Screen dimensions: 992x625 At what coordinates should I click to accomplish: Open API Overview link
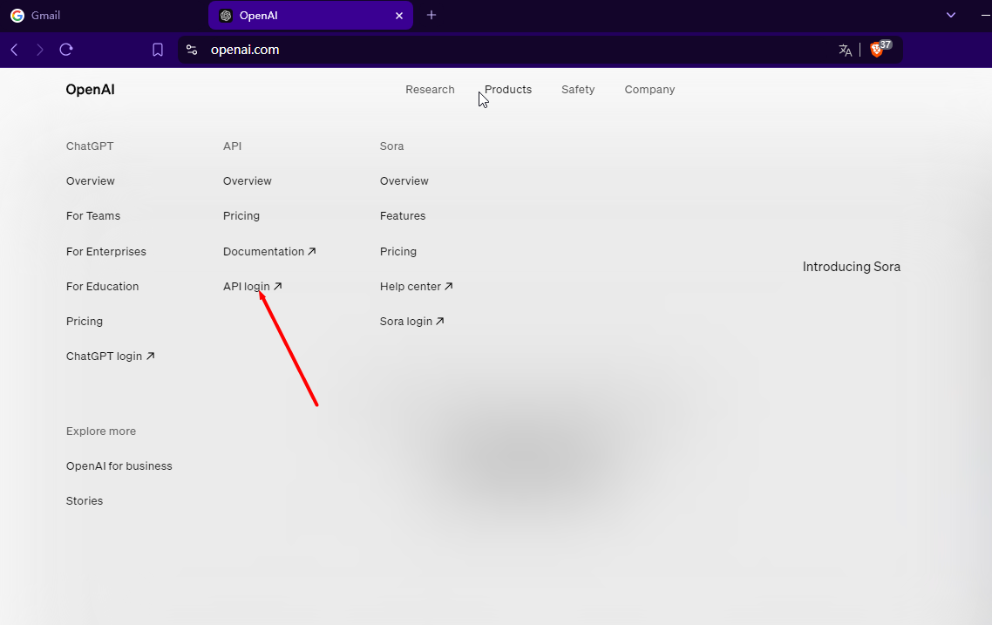pyautogui.click(x=248, y=181)
